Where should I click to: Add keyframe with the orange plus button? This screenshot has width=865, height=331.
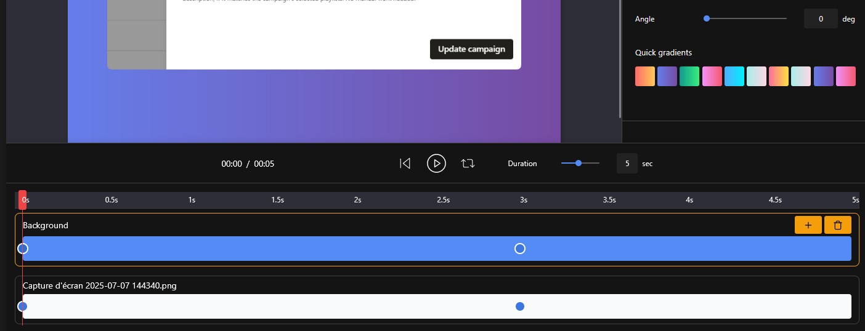[x=808, y=225]
